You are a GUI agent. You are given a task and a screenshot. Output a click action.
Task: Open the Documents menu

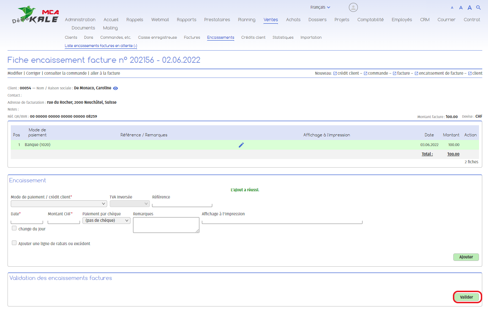point(84,28)
